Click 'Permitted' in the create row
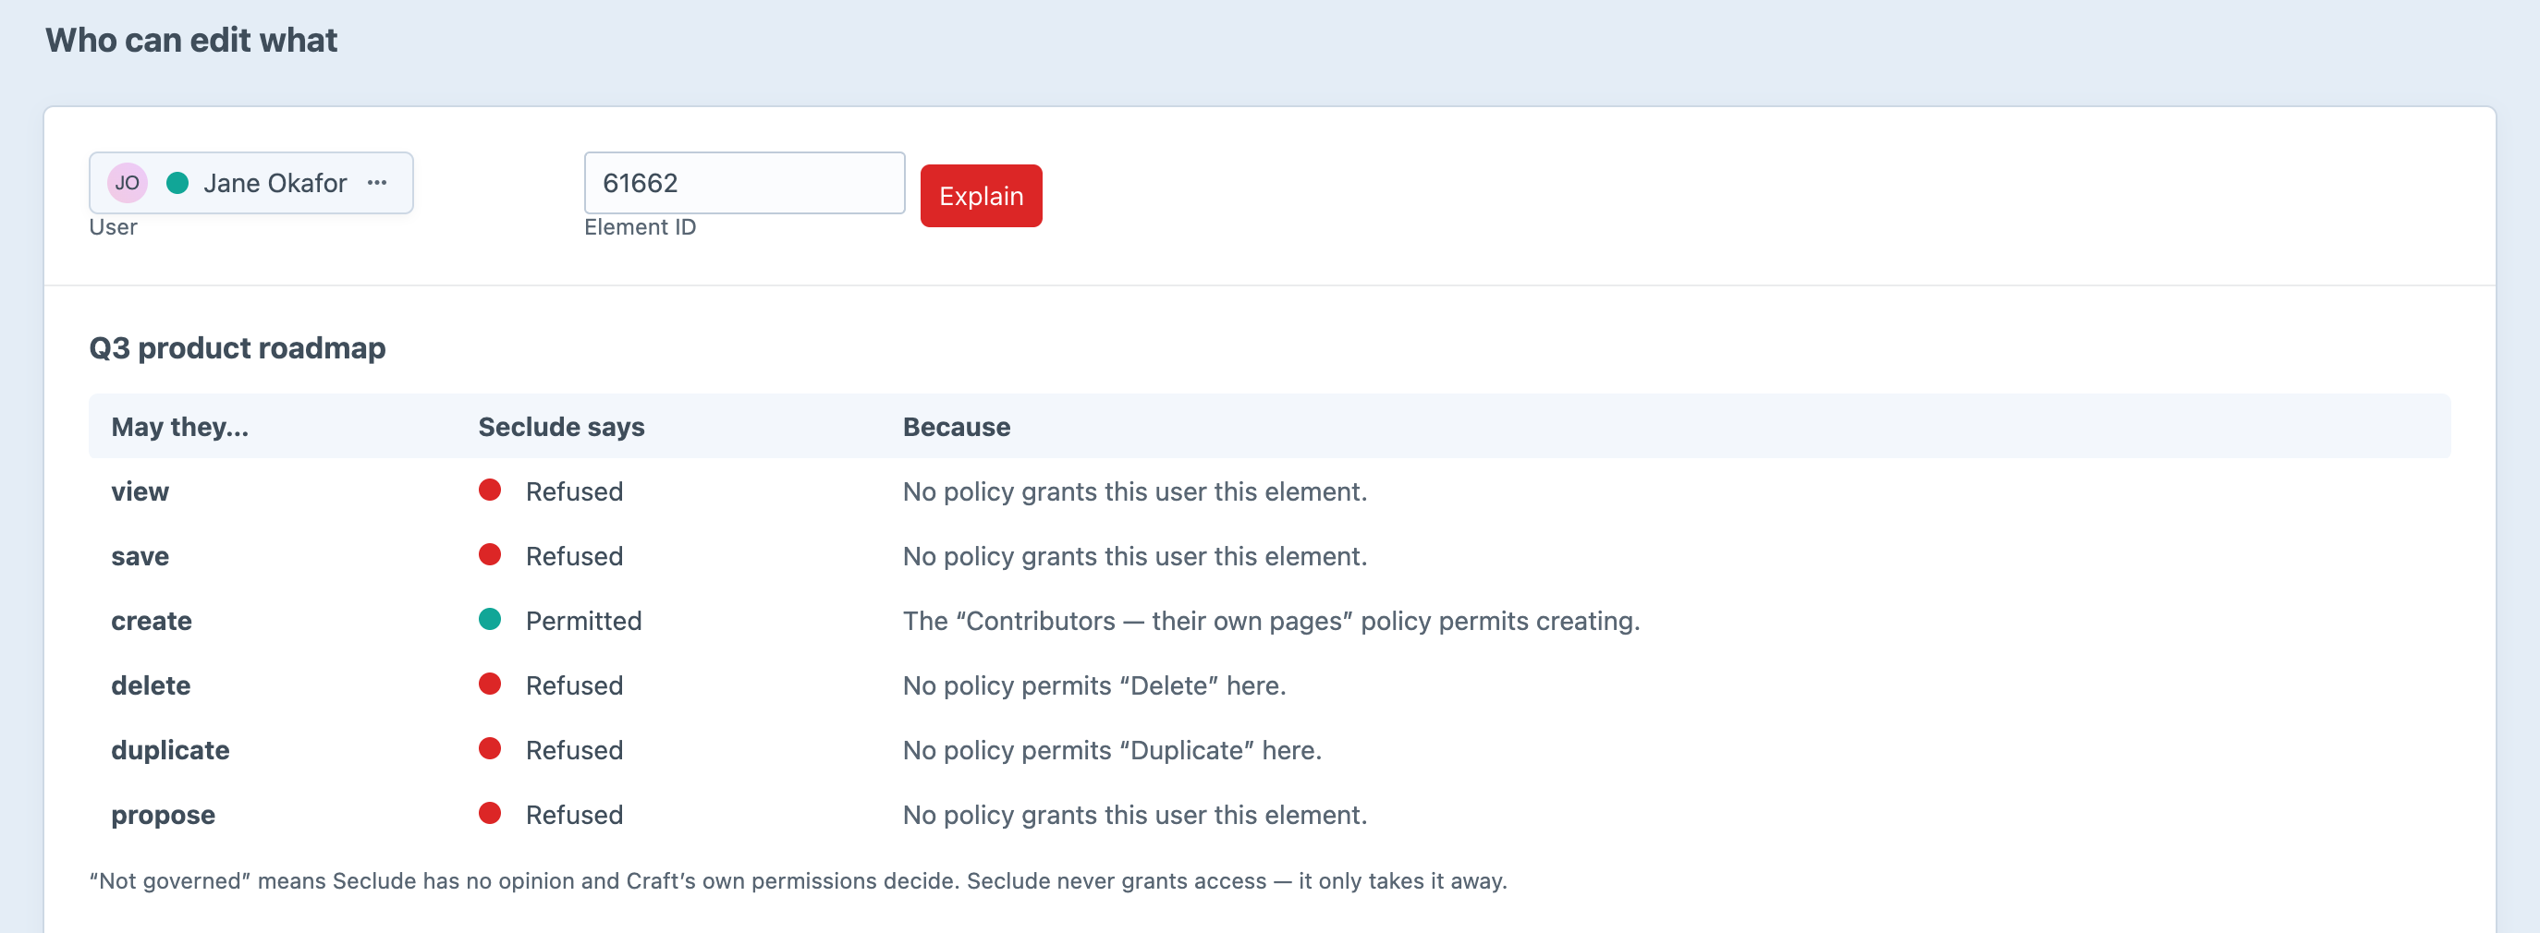The height and width of the screenshot is (933, 2540). (584, 621)
